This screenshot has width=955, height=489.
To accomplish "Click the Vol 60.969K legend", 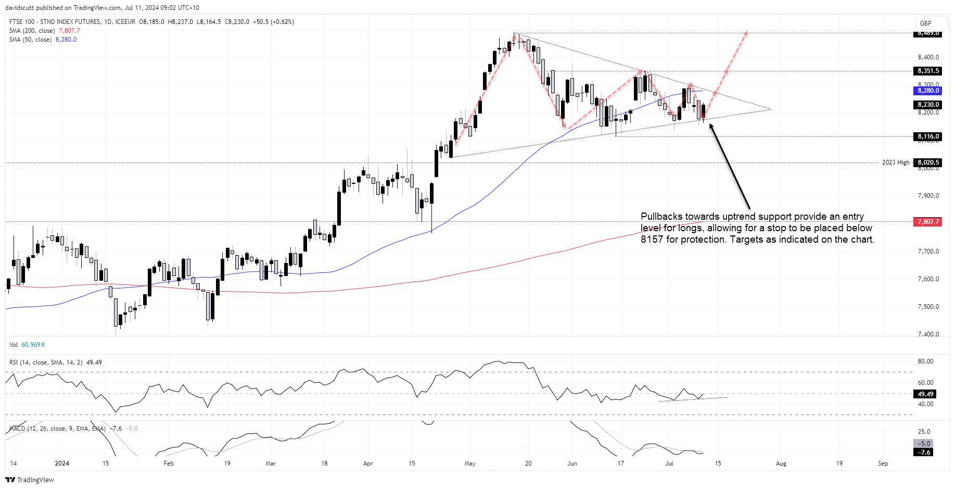I will click(27, 345).
